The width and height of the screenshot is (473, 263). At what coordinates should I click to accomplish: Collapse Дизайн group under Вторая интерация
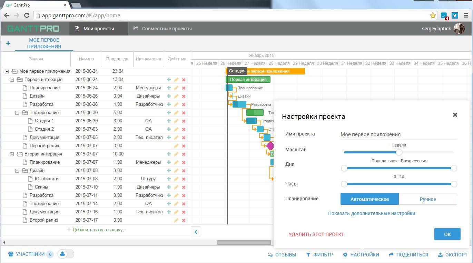click(x=17, y=171)
